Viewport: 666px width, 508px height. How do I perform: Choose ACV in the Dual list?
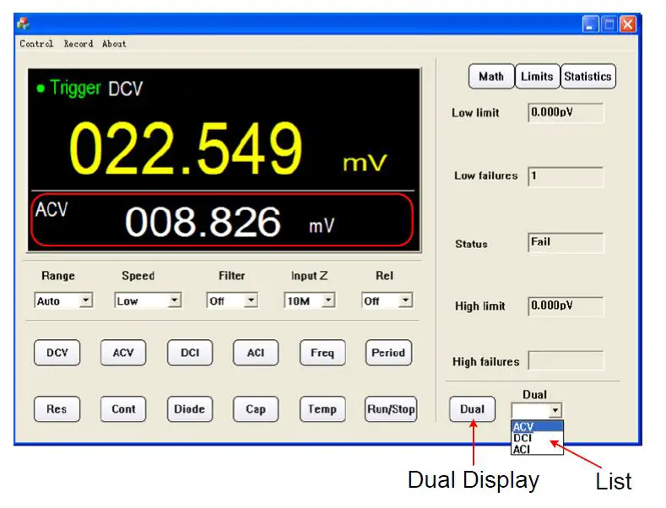pyautogui.click(x=538, y=426)
